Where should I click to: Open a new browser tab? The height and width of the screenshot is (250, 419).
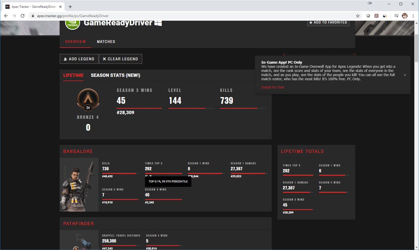pos(70,7)
